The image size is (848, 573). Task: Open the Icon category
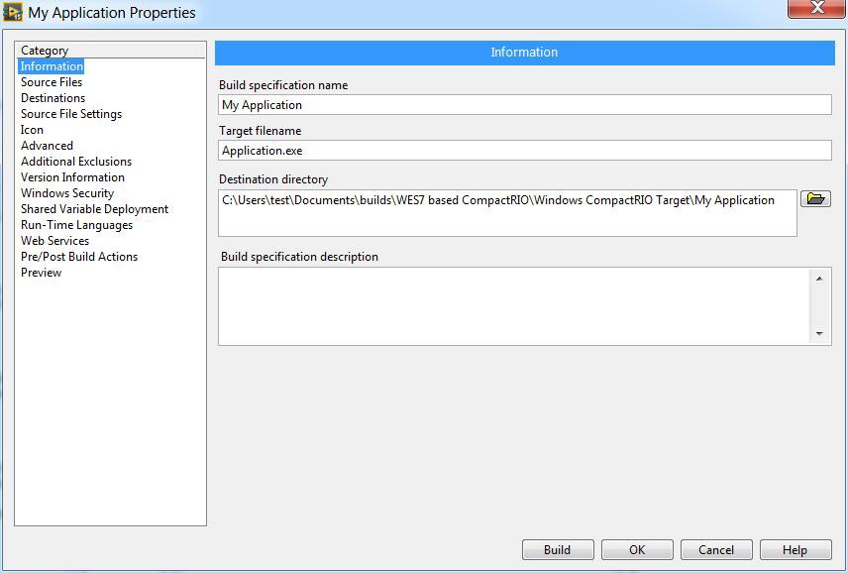(33, 130)
